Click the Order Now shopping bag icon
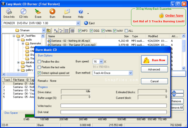 (161, 15)
